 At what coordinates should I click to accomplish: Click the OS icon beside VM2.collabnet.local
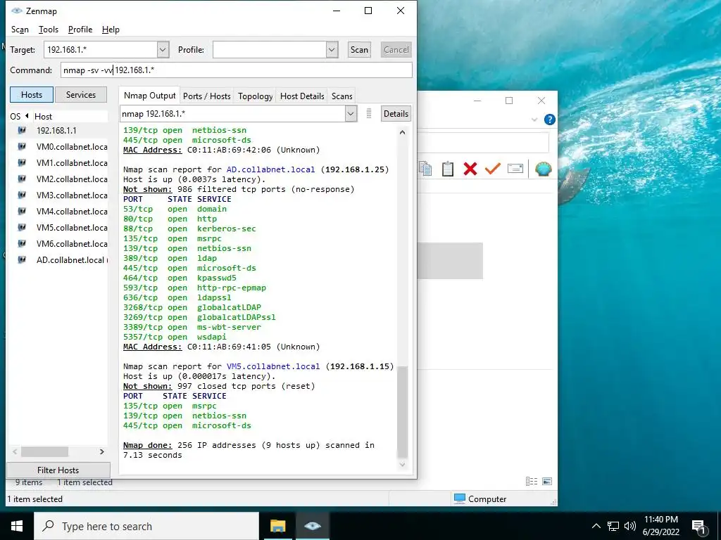(22, 179)
